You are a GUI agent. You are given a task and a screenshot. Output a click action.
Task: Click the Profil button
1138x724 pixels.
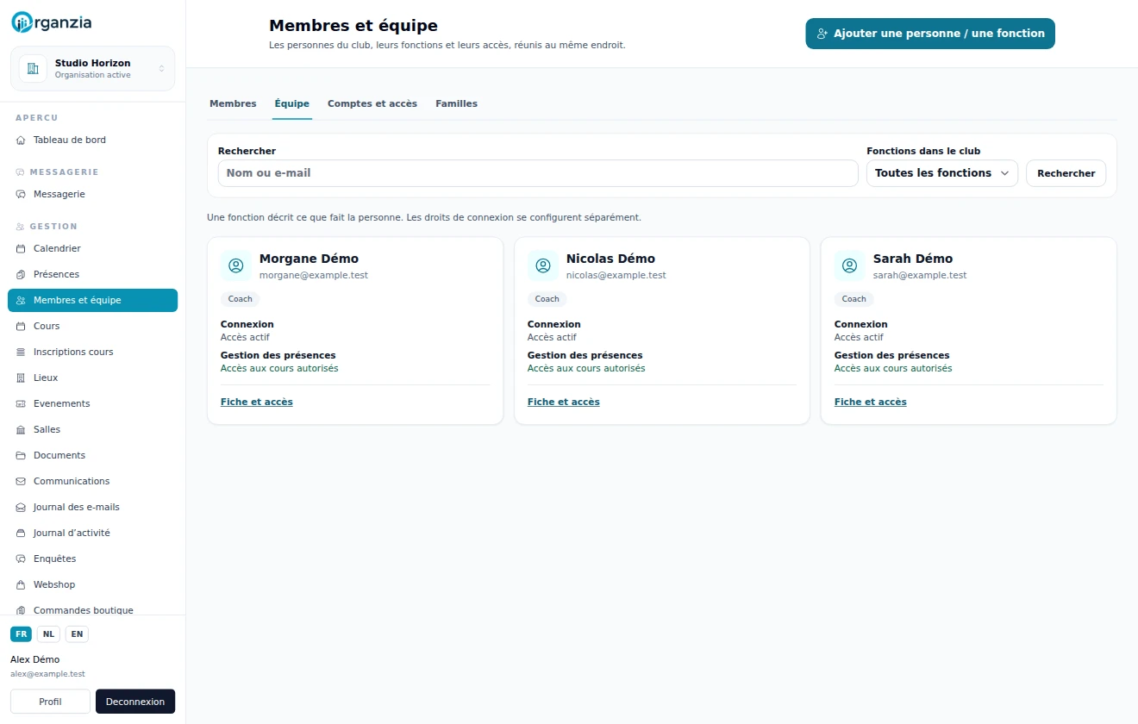[x=50, y=702]
